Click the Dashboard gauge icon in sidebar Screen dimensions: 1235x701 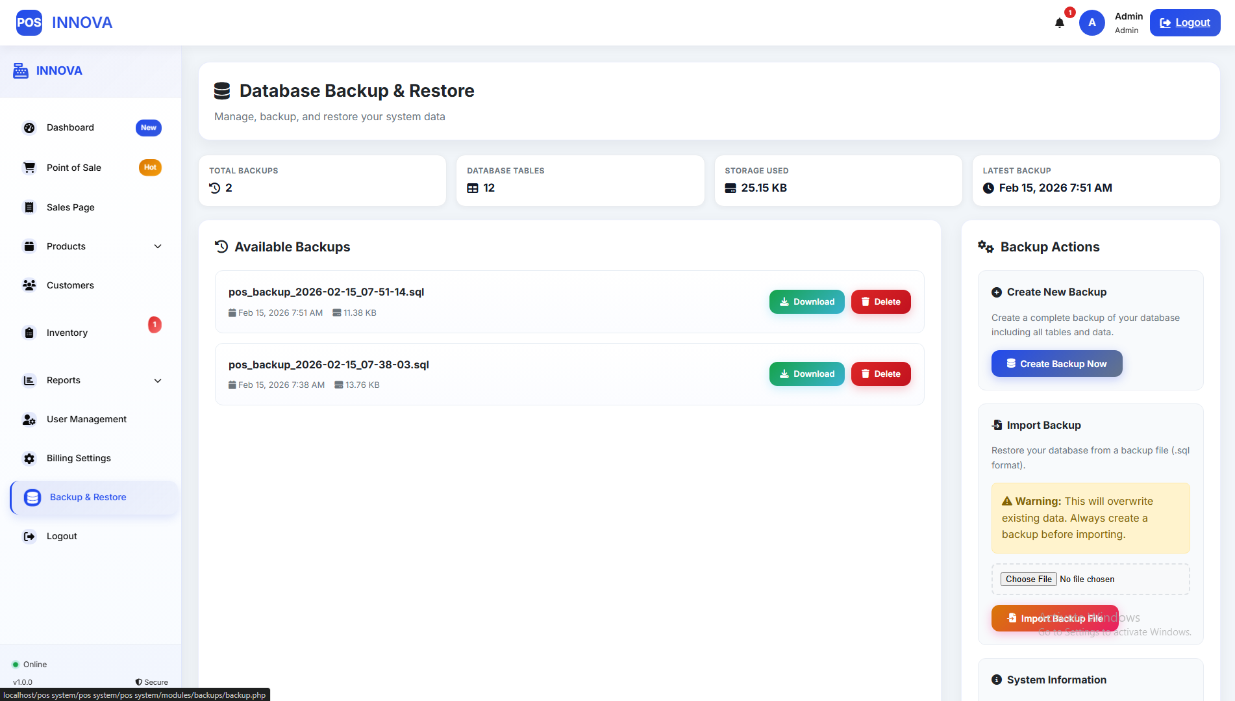pyautogui.click(x=29, y=128)
